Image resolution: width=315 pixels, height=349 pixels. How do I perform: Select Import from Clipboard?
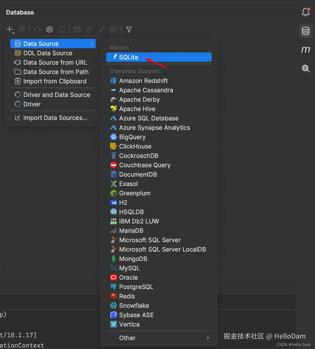(x=55, y=81)
